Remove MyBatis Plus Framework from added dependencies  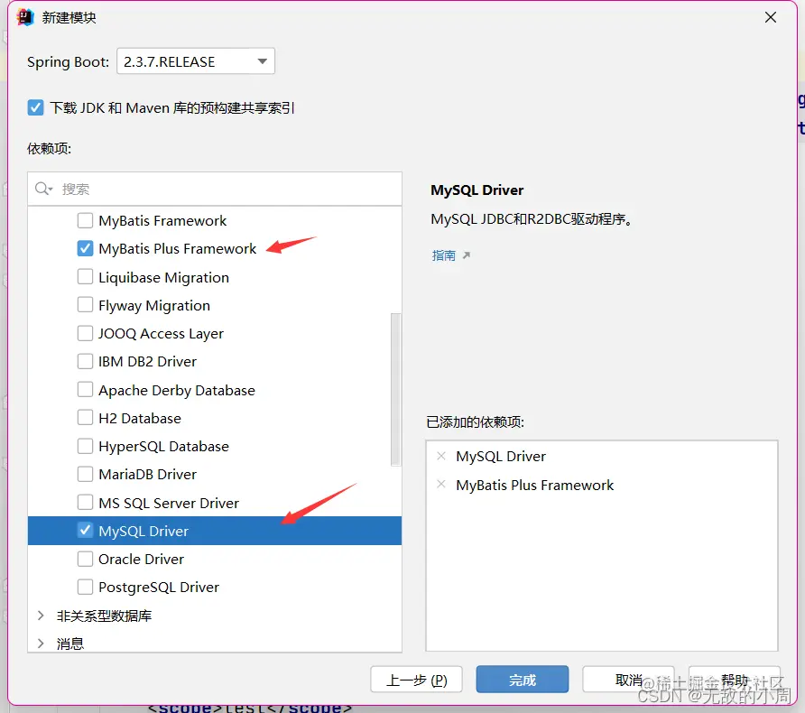click(x=441, y=484)
